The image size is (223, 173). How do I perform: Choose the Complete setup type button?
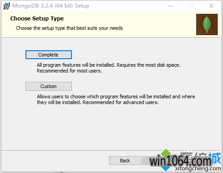click(x=49, y=55)
